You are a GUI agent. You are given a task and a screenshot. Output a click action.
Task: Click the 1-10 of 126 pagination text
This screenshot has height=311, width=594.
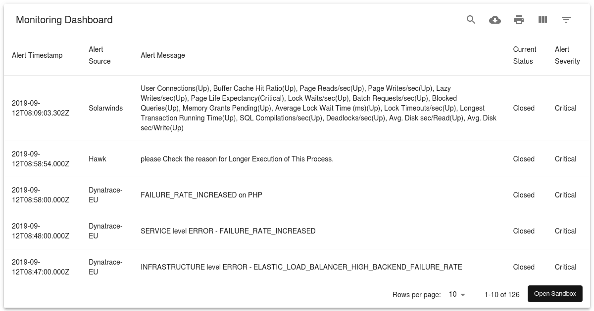pos(502,295)
